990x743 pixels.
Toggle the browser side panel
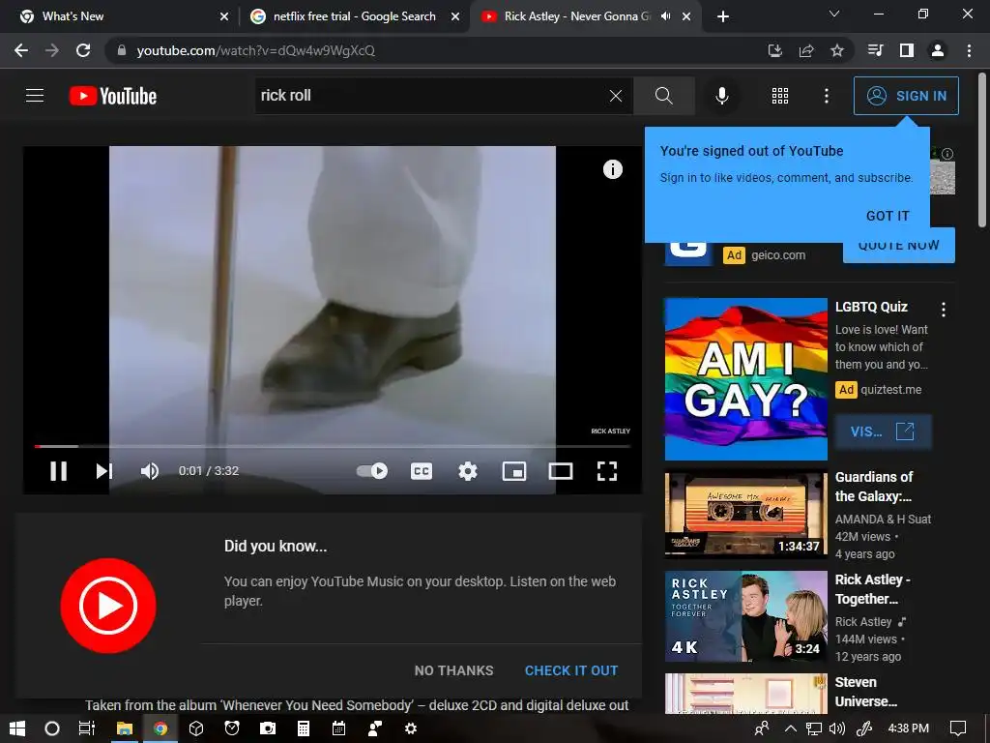(x=907, y=50)
